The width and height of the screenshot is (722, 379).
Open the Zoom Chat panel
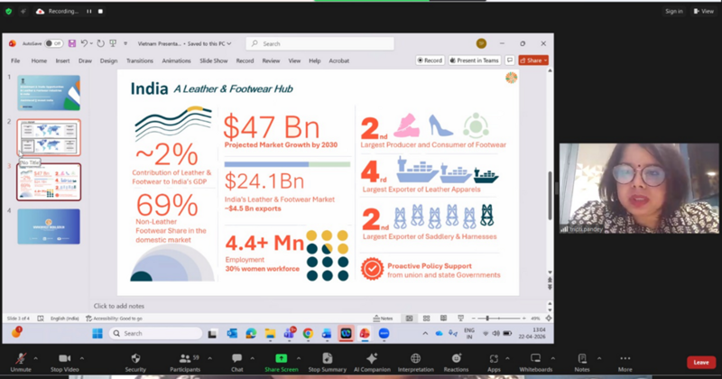click(236, 358)
